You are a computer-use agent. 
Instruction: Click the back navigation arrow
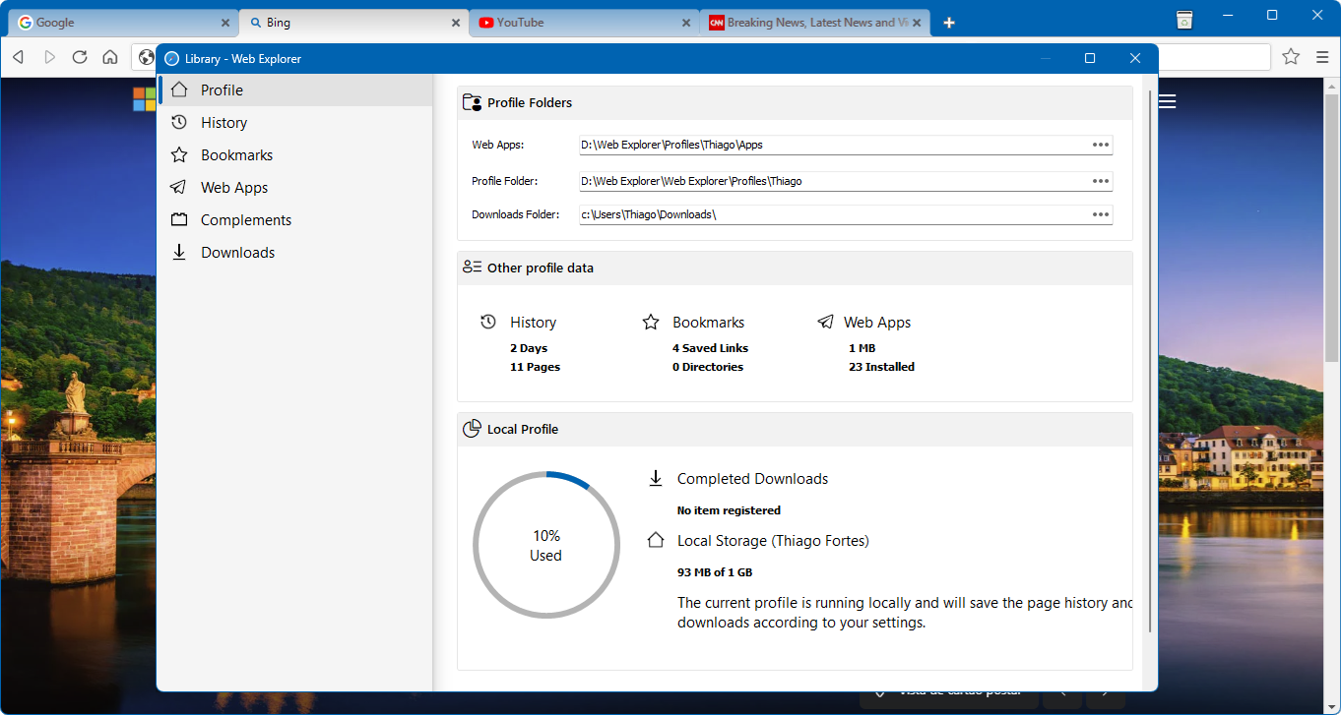18,57
